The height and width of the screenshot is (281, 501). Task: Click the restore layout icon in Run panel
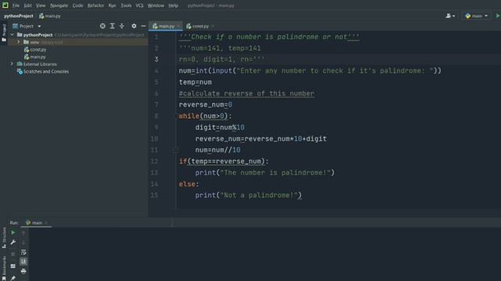pos(13,266)
